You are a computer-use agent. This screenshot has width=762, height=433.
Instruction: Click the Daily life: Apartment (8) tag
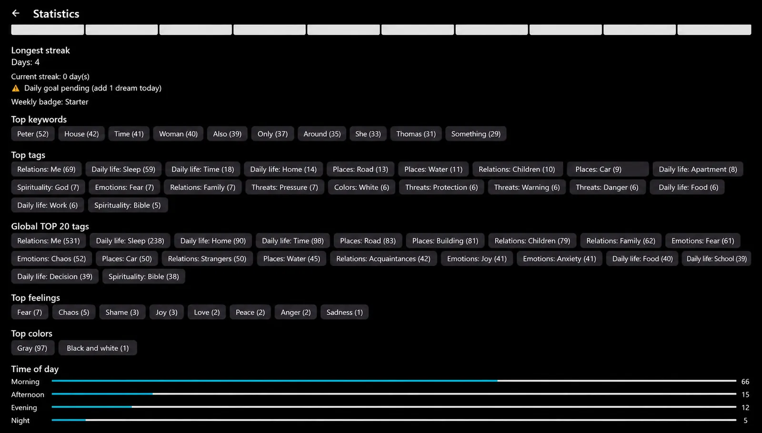[698, 169]
